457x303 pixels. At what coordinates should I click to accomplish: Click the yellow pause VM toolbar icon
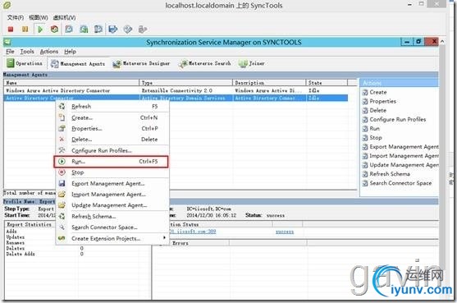click(x=25, y=30)
